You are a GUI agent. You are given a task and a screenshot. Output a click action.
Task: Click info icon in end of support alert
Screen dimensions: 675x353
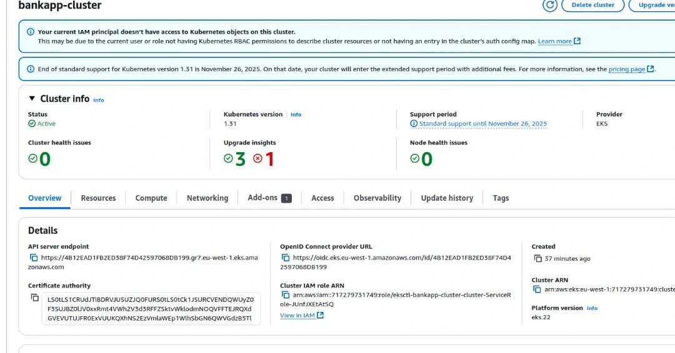[31, 69]
